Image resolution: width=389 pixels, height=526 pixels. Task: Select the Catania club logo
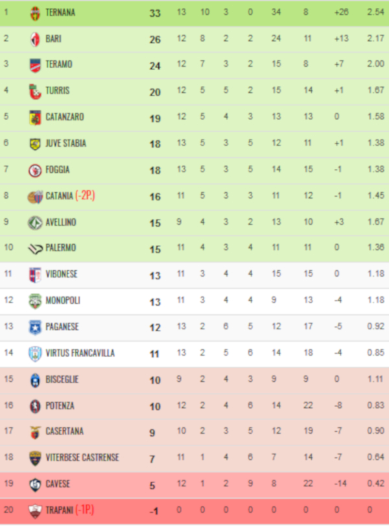tap(35, 196)
